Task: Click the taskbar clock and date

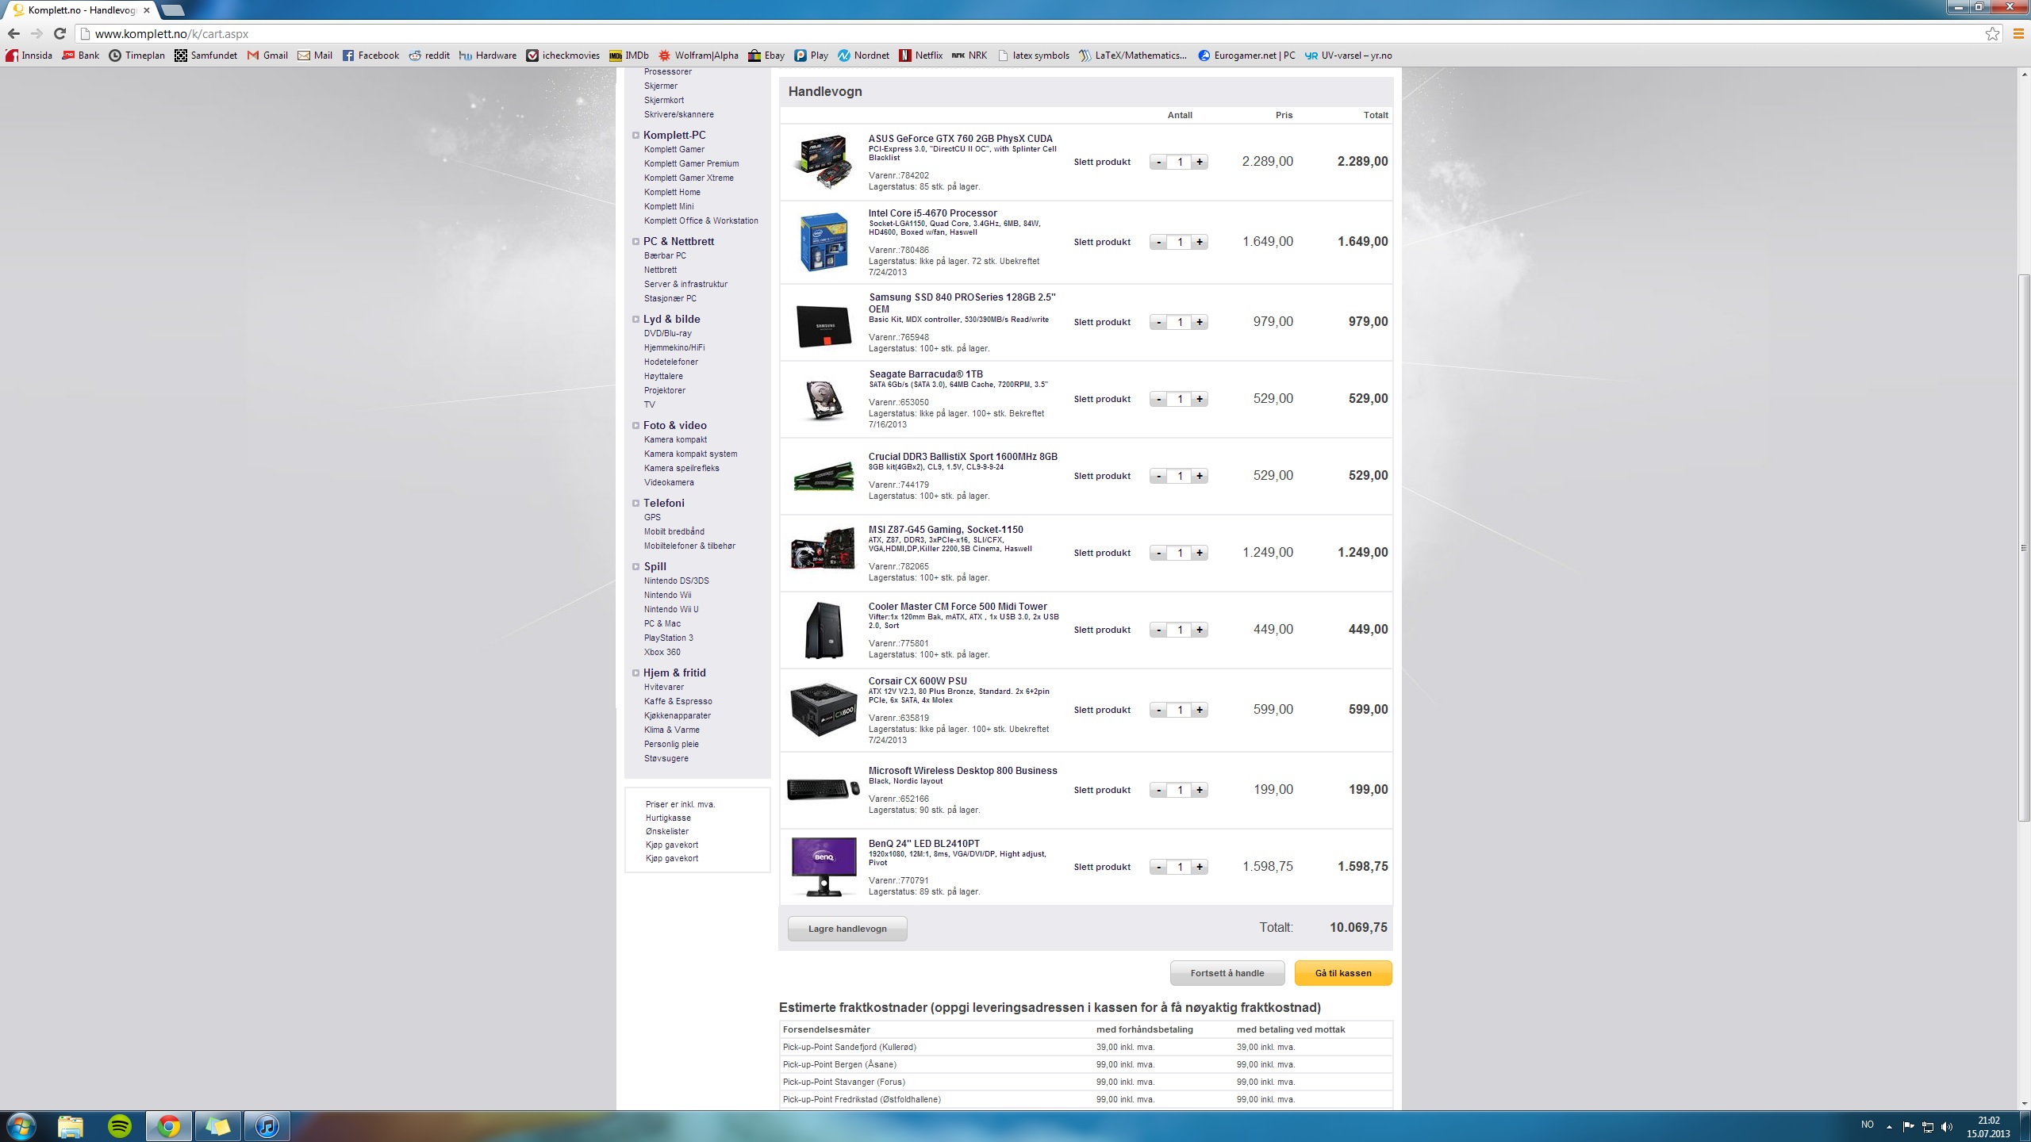Action: point(1988,1127)
